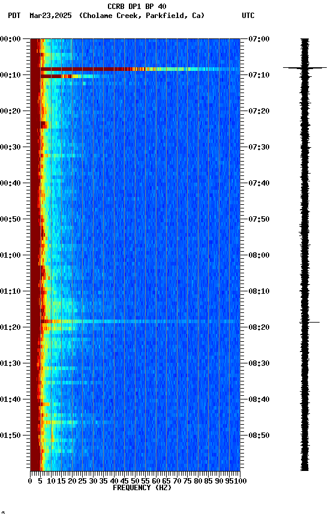This screenshot has height=519, width=331.
Task: Click the 08:50 UTC time label
Action: click(259, 436)
